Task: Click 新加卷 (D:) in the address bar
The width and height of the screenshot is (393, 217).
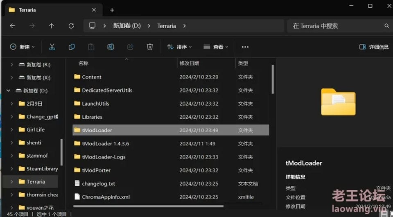Action: pyautogui.click(x=127, y=26)
